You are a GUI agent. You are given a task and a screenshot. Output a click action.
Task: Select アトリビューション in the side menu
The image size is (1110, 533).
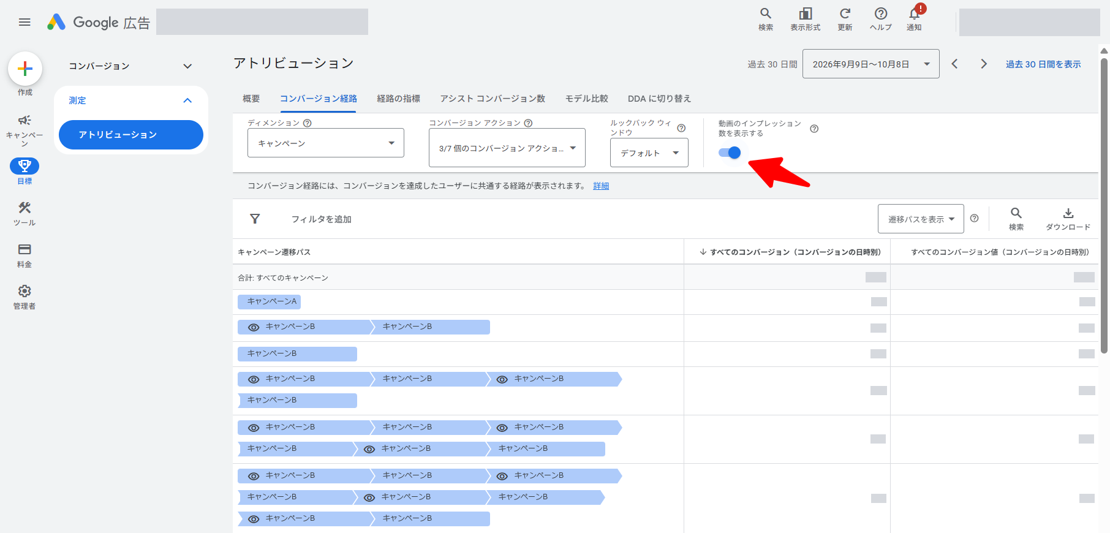coord(131,135)
